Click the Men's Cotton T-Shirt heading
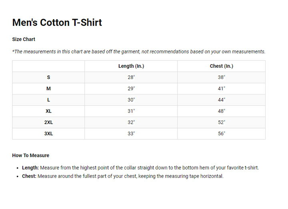The height and width of the screenshot is (209, 288). tap(57, 22)
